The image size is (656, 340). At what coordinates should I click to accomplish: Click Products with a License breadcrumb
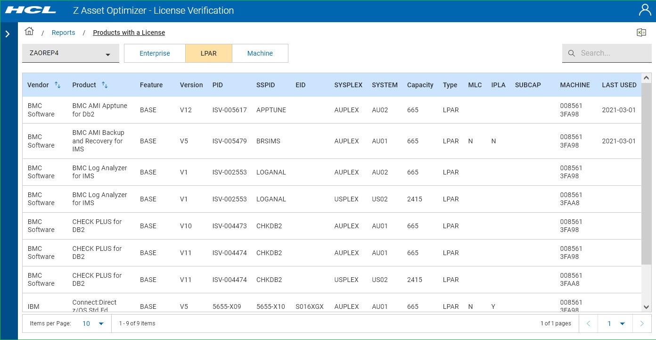(129, 33)
